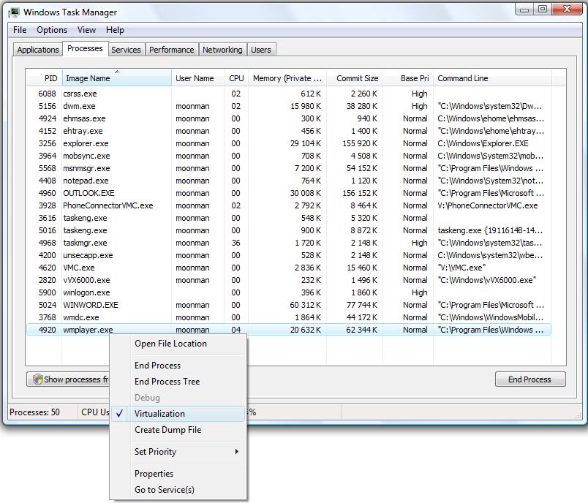Select taskeng.exe with PID 3616
Image resolution: width=588 pixels, height=503 pixels.
pyautogui.click(x=289, y=218)
